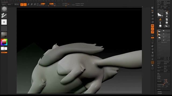Toggle the Floor grid button

pos(152,29)
